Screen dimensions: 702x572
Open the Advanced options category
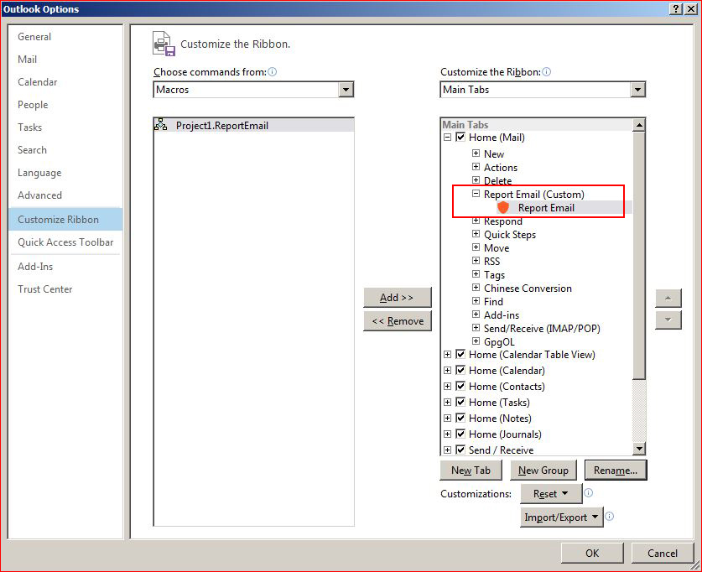pos(65,195)
